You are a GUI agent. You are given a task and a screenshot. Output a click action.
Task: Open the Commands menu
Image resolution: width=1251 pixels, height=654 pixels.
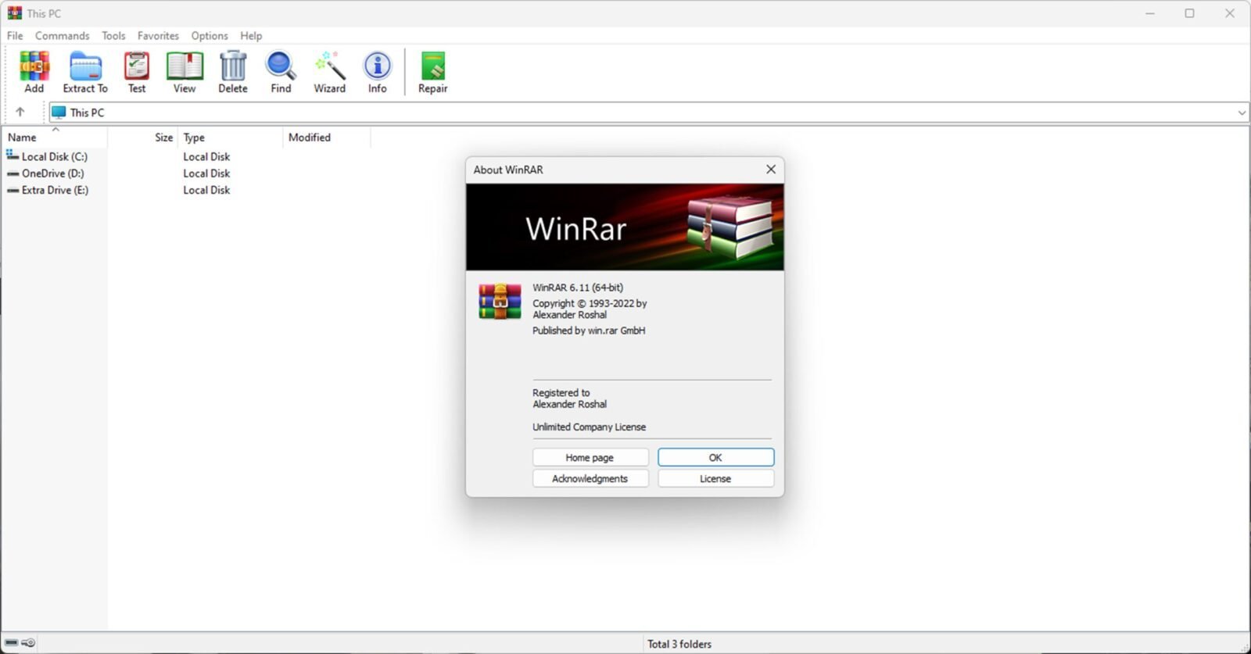(62, 36)
